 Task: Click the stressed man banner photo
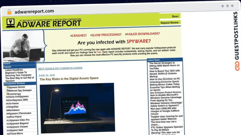tap(23, 46)
